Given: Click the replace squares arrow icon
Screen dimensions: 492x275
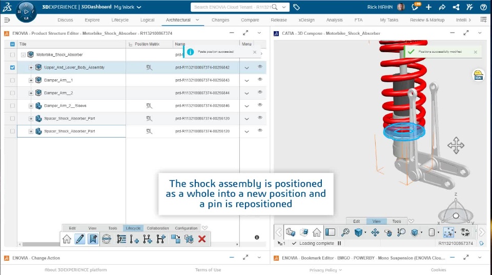Looking at the screenshot, I should (175, 239).
